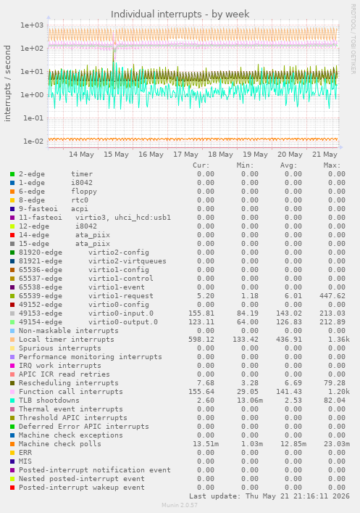Click the Max: column header
The height and width of the screenshot is (513, 360).
point(332,165)
